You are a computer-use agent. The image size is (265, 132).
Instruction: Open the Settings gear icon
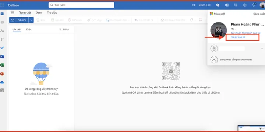pos(245,5)
